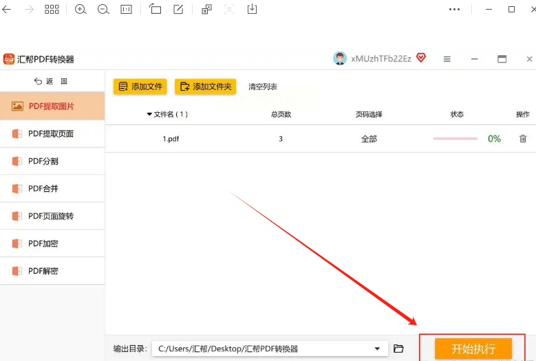Click the progress bar for 1.pdf
This screenshot has height=361, width=536.
455,138
